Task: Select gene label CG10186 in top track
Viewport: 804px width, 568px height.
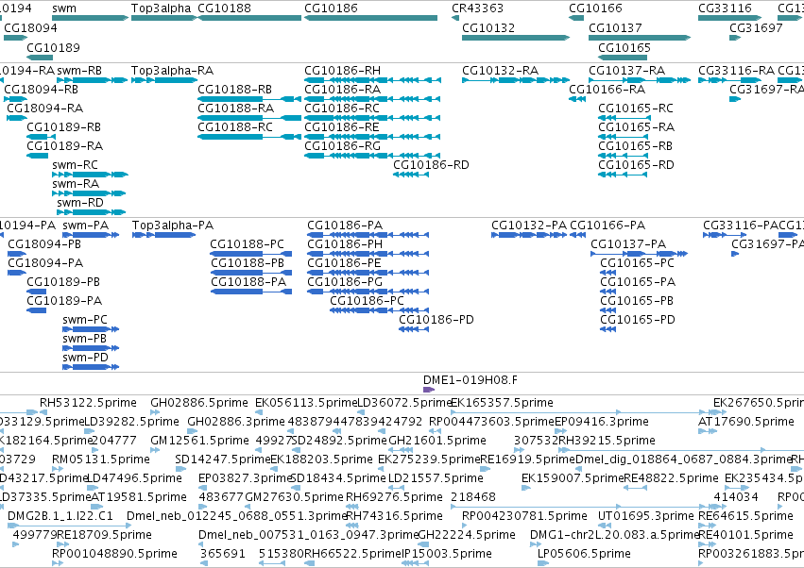Action: (331, 8)
